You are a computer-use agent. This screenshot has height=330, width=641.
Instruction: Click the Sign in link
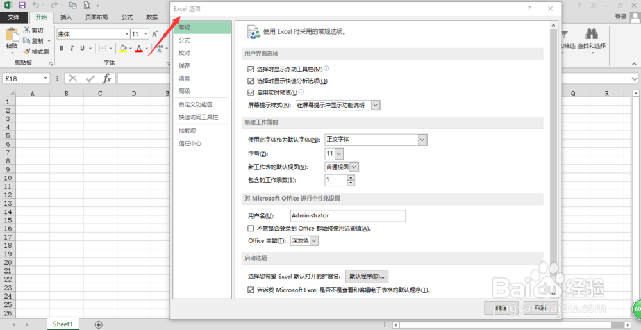(x=620, y=17)
